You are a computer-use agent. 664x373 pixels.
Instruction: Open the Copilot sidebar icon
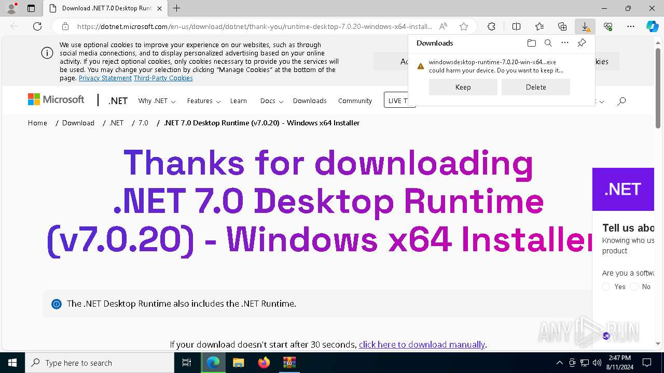point(653,26)
